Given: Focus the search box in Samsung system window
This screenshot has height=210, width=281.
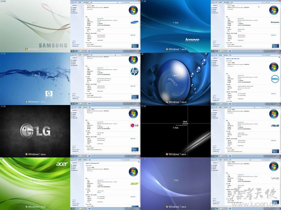Looking at the screenshot, I should click(132, 2).
